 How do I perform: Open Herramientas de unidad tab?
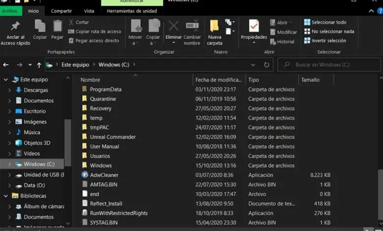[x=132, y=11]
